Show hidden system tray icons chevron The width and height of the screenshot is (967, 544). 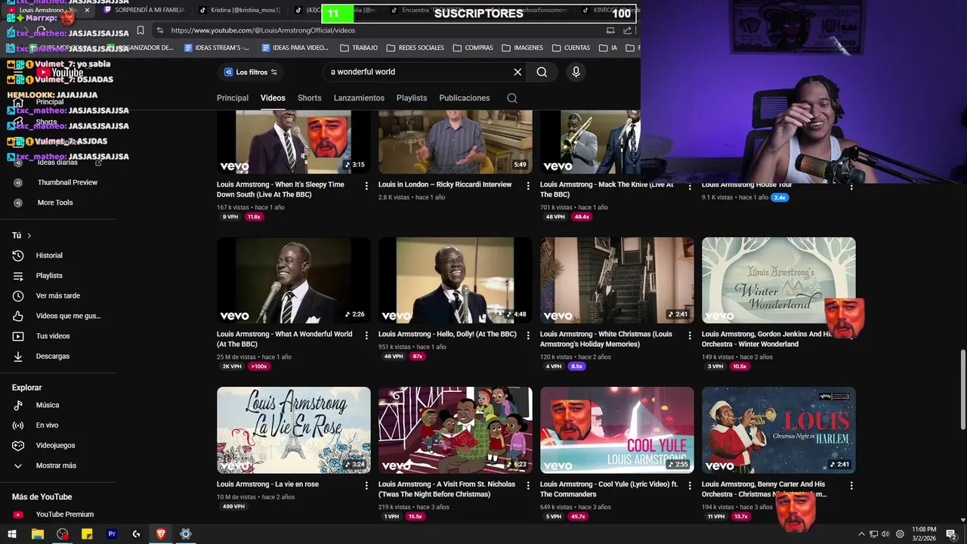[861, 534]
